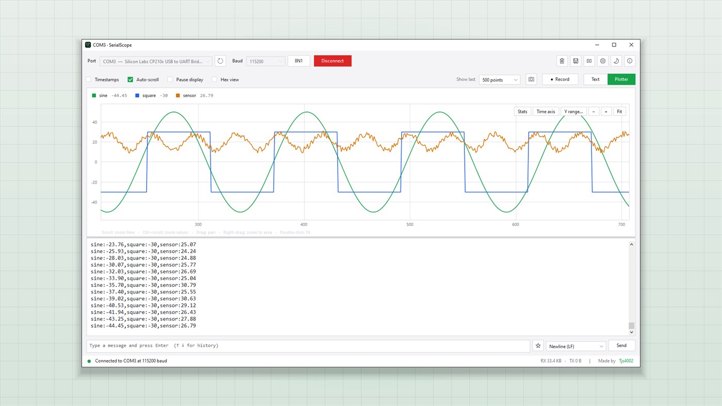Save the log using floppy disk icon
Viewport: 722px width, 406px height.
tap(575, 61)
